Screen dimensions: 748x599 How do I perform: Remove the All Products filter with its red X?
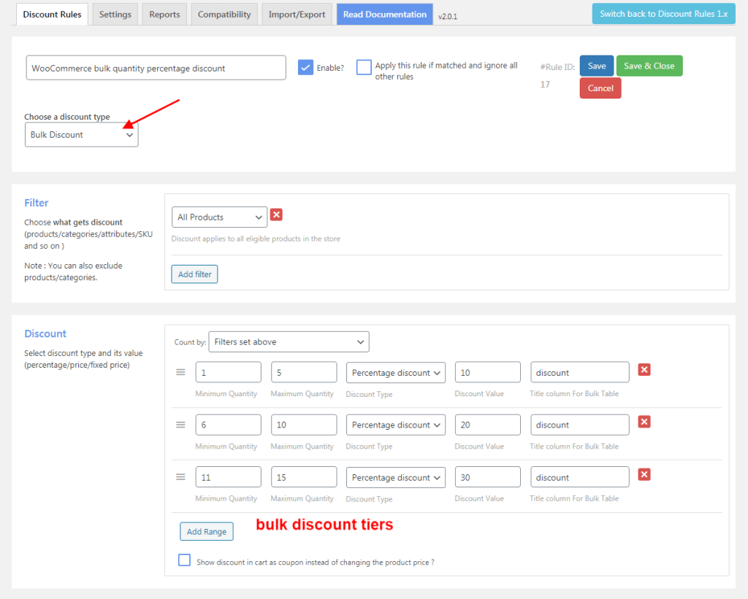pyautogui.click(x=276, y=215)
